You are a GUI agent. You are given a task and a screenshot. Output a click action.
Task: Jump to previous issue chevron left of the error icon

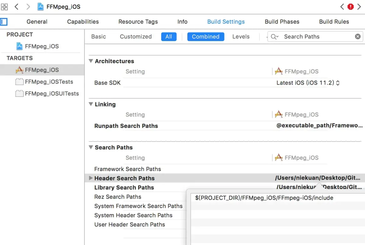coord(342,7)
